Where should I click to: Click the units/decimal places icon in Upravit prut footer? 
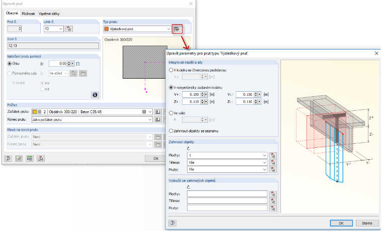(30, 158)
